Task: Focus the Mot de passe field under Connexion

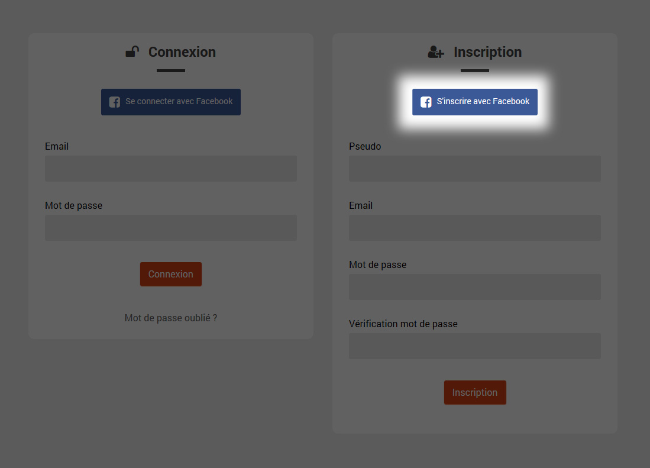Action: click(171, 228)
